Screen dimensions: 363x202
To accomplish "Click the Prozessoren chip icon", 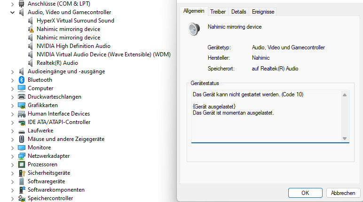I will [22, 164].
